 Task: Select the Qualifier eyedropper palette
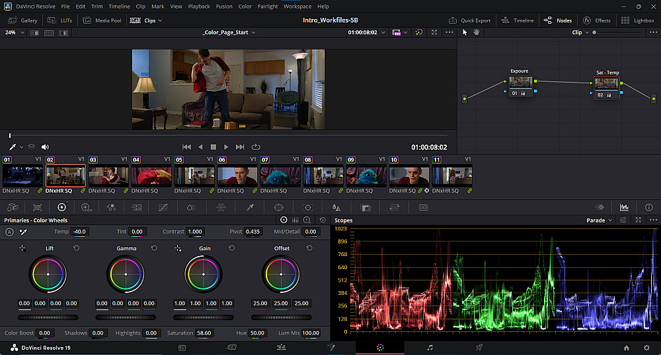tap(250, 207)
